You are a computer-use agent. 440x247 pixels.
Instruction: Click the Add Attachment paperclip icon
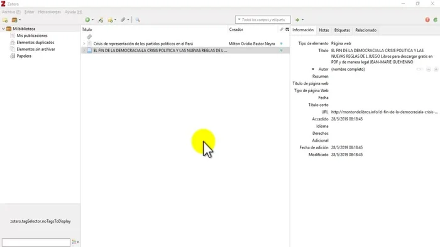[123, 20]
